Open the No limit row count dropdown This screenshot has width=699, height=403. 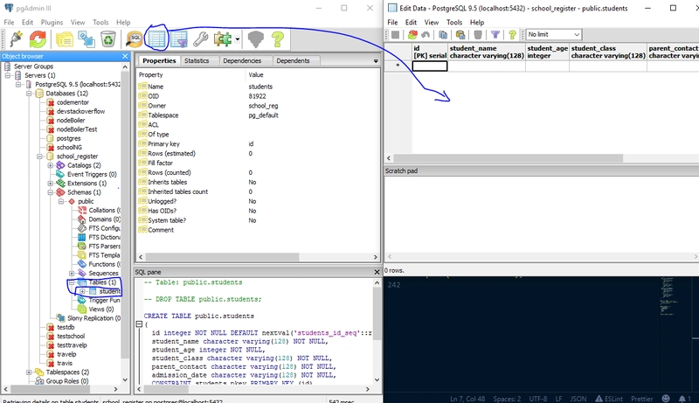553,35
